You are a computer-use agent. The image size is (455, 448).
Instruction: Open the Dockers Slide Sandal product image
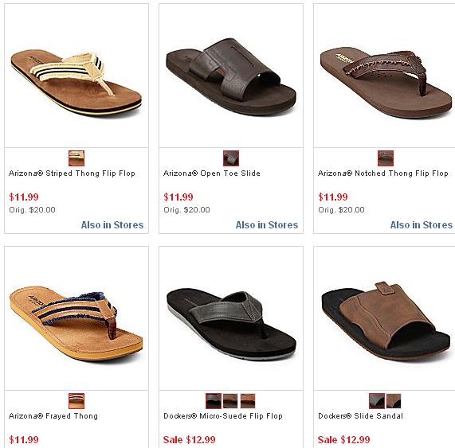[x=385, y=318]
